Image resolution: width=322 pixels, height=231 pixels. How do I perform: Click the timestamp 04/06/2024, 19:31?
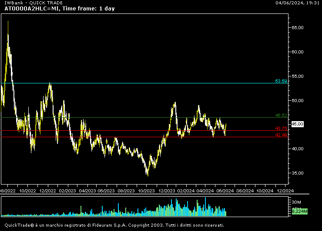click(297, 3)
